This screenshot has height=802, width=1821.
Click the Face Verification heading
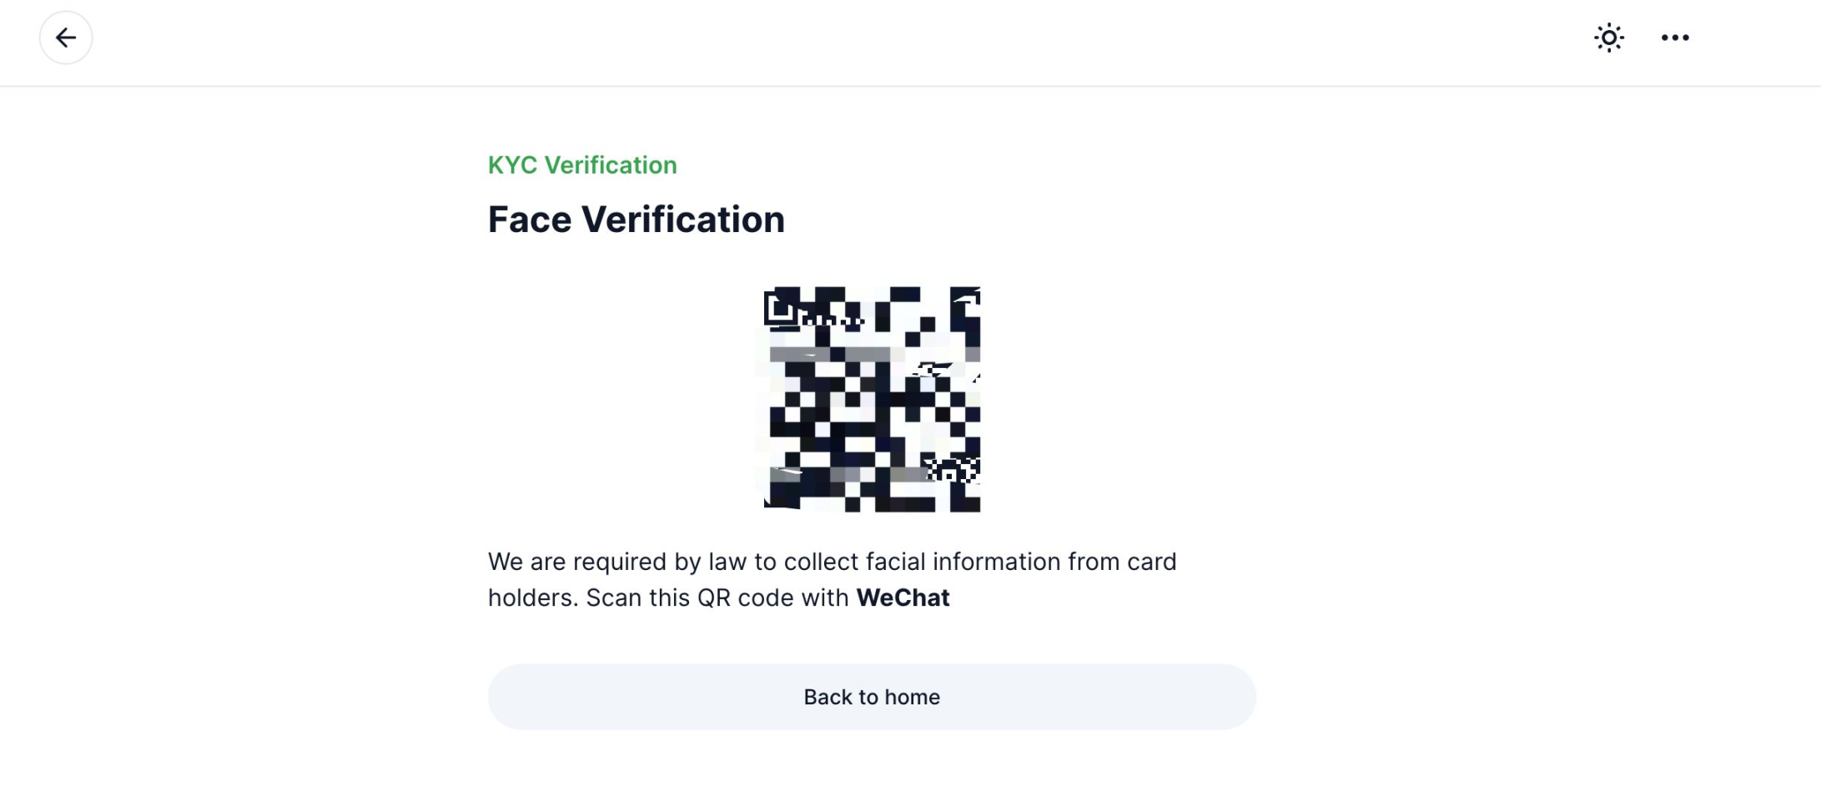tap(636, 219)
